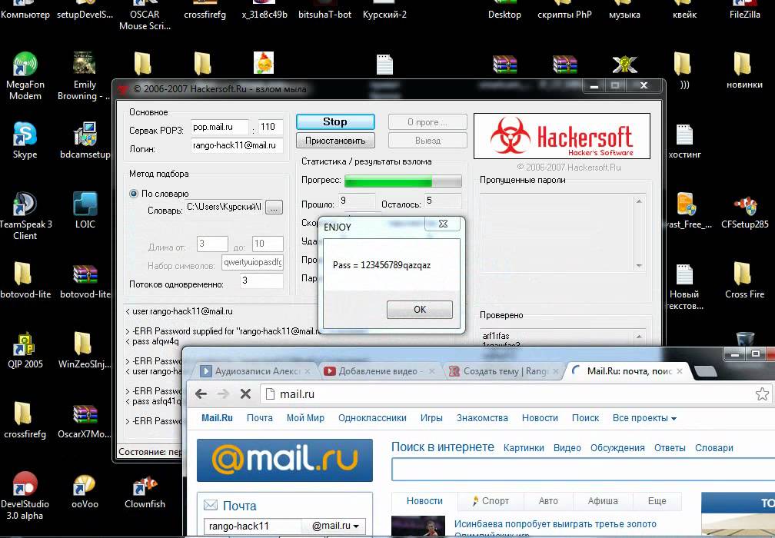Image resolution: width=775 pixels, height=538 pixels.
Task: Open the Cross Fire folder
Action: pos(744,281)
